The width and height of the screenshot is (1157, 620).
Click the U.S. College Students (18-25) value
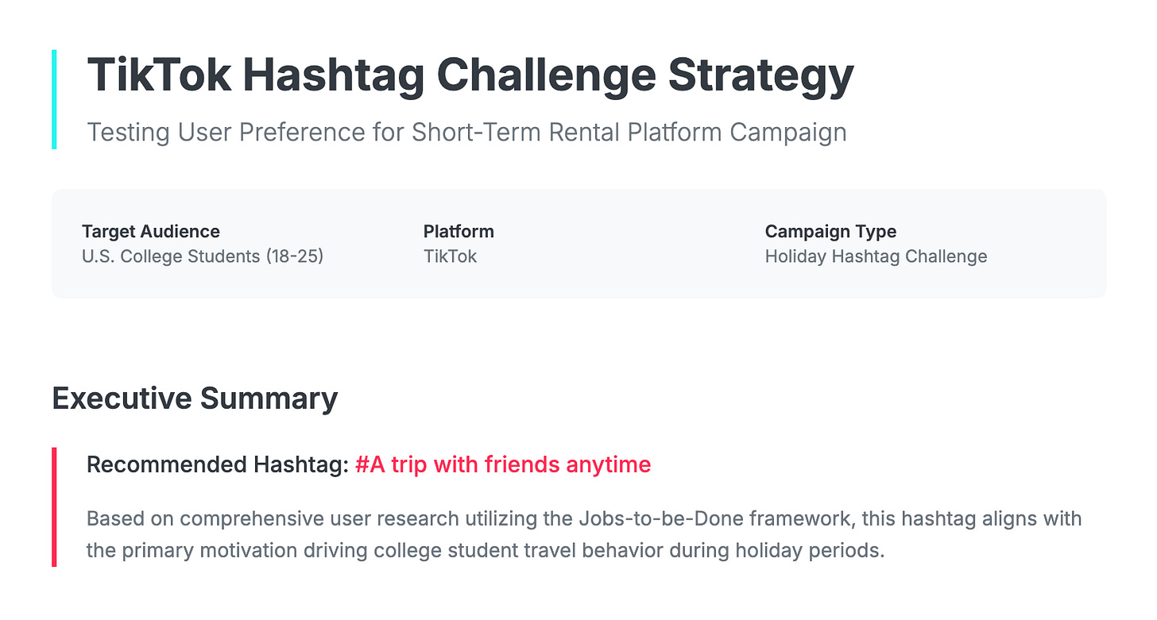pyautogui.click(x=203, y=256)
